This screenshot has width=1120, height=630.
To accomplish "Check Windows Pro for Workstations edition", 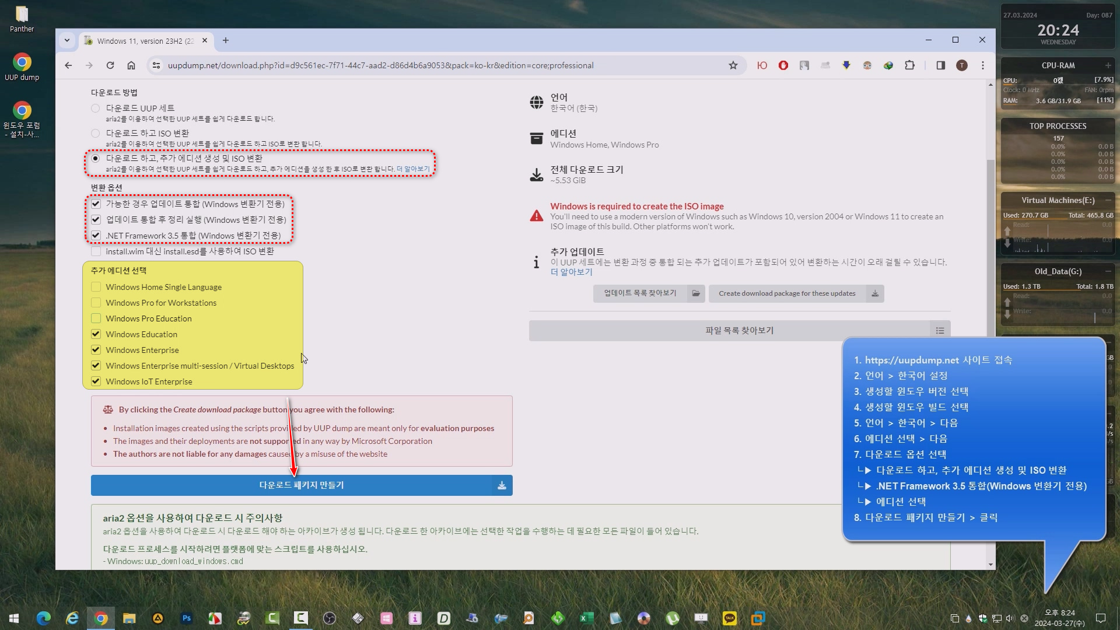I will (x=96, y=303).
